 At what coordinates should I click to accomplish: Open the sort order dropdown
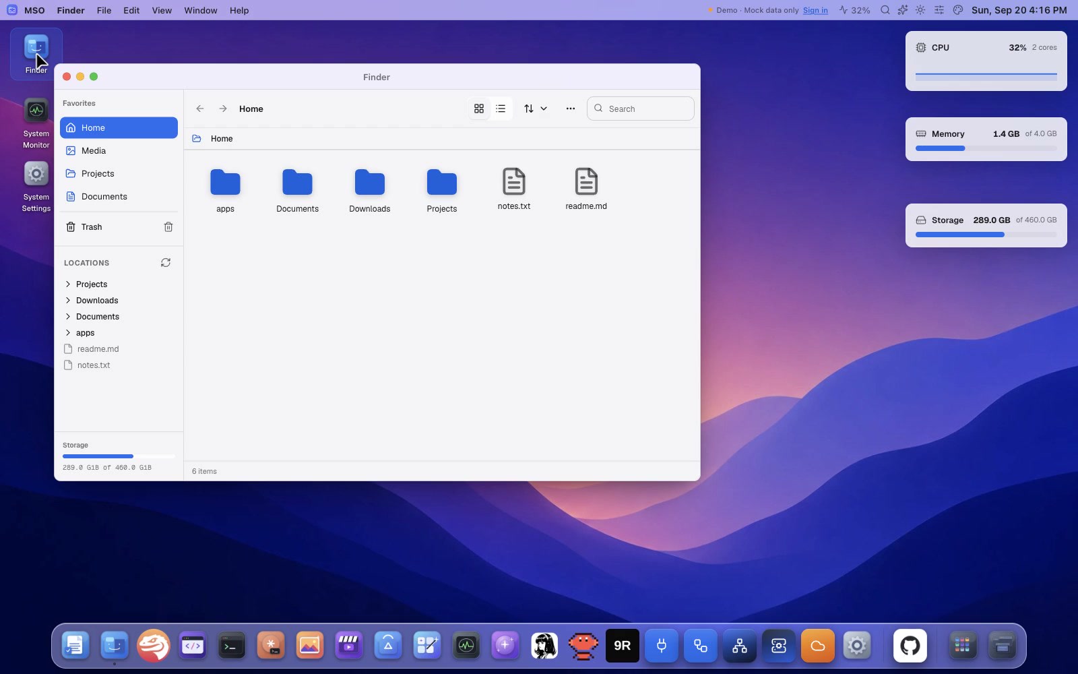click(536, 109)
